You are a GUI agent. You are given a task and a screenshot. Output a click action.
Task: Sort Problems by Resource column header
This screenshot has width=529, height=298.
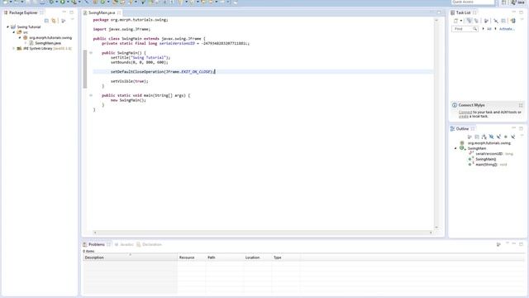[x=191, y=257]
